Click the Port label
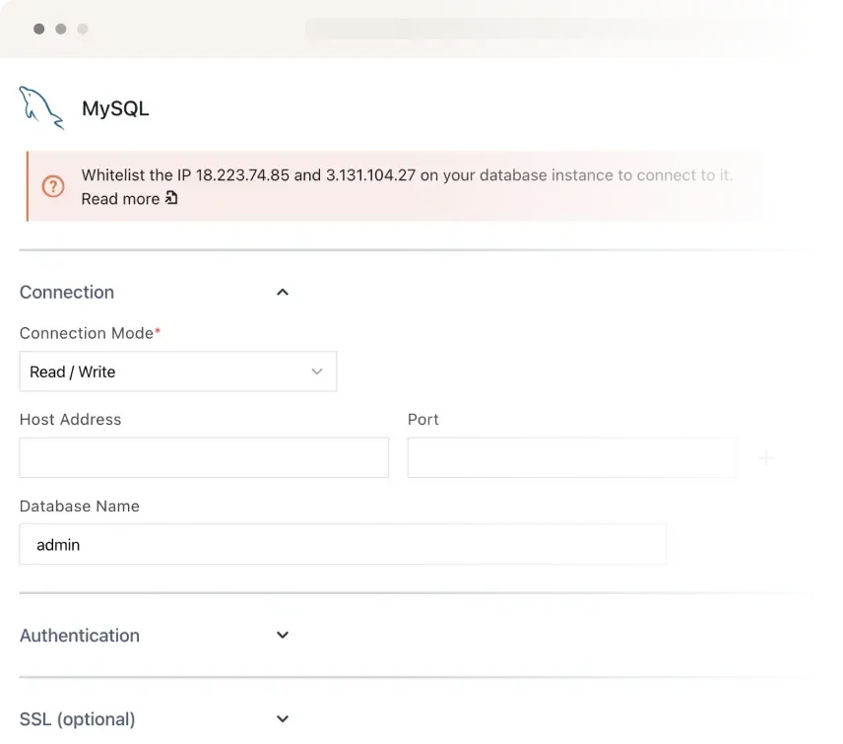The image size is (843, 744). click(423, 419)
